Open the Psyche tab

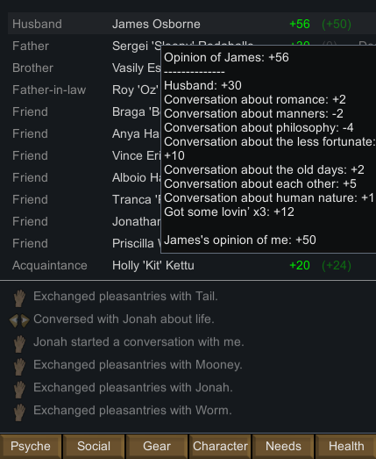pyautogui.click(x=31, y=447)
